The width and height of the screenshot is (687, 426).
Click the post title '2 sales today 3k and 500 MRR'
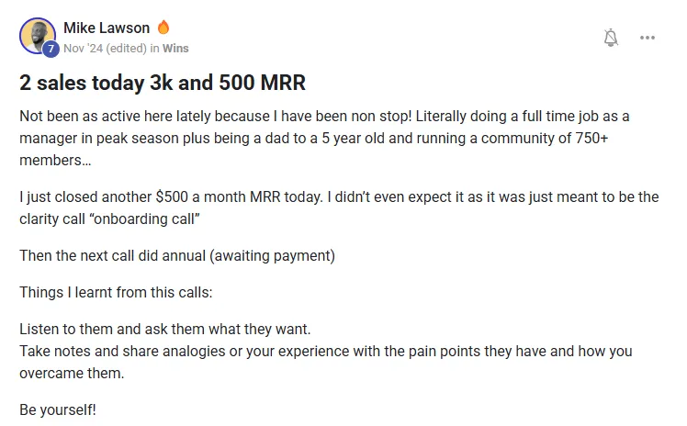click(x=163, y=83)
